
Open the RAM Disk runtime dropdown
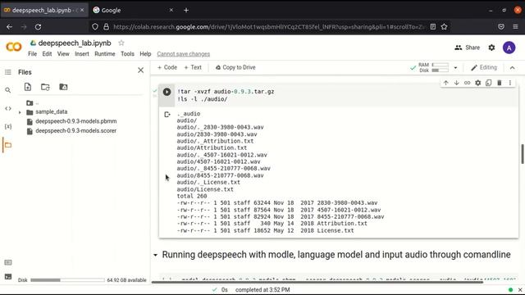pyautogui.click(x=455, y=67)
